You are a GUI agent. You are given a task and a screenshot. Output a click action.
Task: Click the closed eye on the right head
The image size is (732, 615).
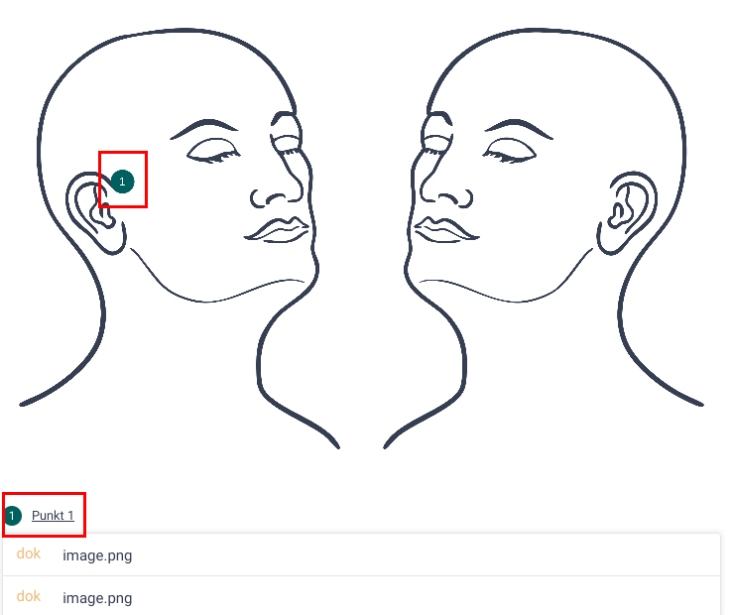(509, 152)
